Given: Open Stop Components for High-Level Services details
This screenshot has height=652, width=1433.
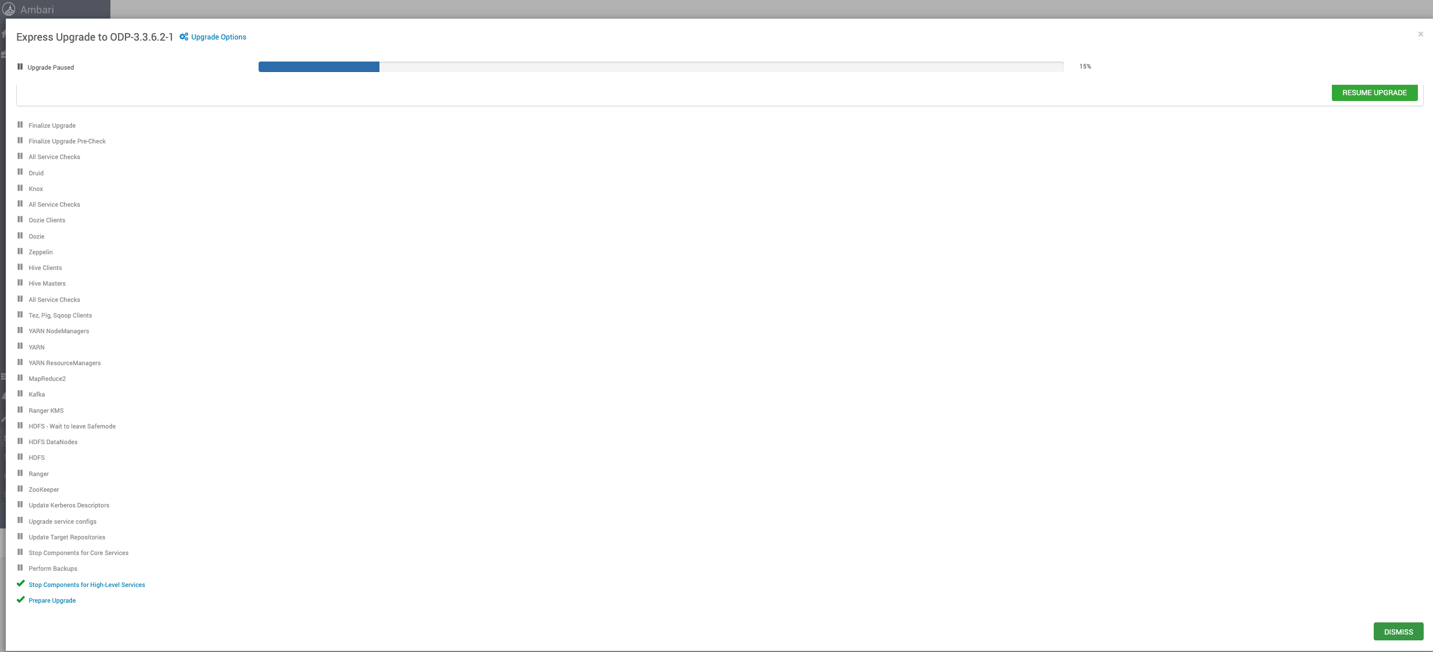Looking at the screenshot, I should coord(87,585).
